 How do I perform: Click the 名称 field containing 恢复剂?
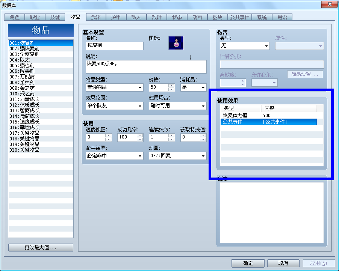tap(114, 46)
